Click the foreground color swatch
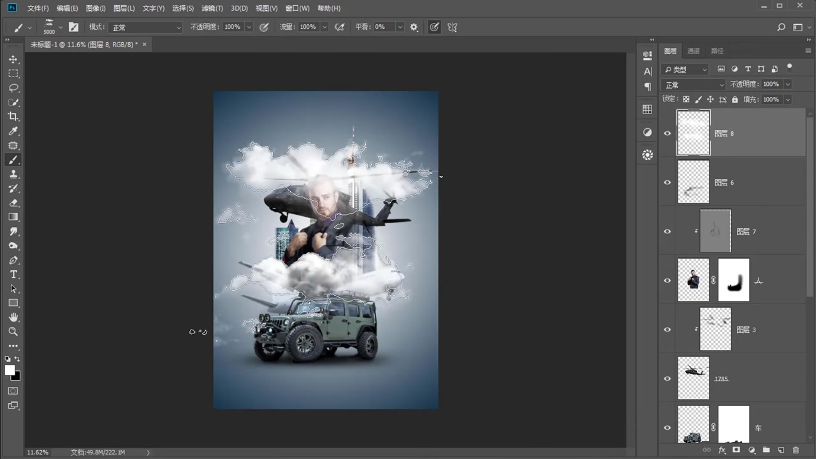The height and width of the screenshot is (459, 816). point(10,370)
